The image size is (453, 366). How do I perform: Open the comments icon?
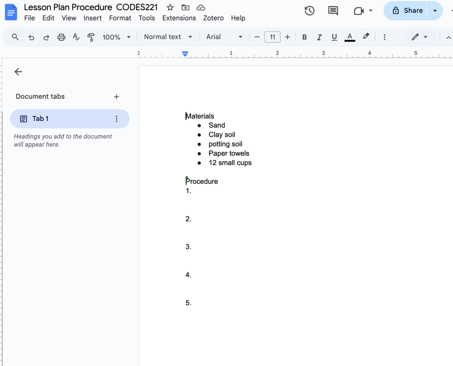click(x=333, y=11)
